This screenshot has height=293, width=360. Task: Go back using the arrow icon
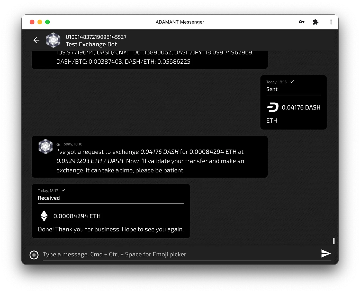click(37, 40)
